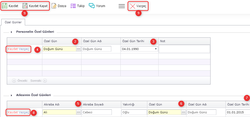Open the Yorum comment bubble icon
The height and width of the screenshot is (117, 250).
pyautogui.click(x=92, y=6)
